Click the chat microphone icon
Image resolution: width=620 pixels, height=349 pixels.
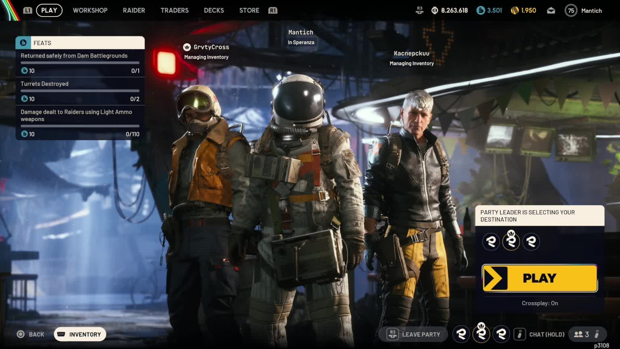coord(519,334)
